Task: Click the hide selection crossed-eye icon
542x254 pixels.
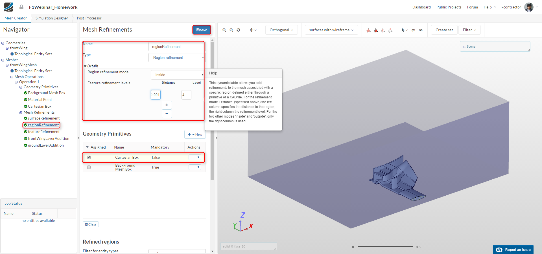Action: pyautogui.click(x=413, y=30)
